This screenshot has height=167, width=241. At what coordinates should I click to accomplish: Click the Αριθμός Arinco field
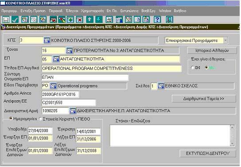[x=60, y=95]
